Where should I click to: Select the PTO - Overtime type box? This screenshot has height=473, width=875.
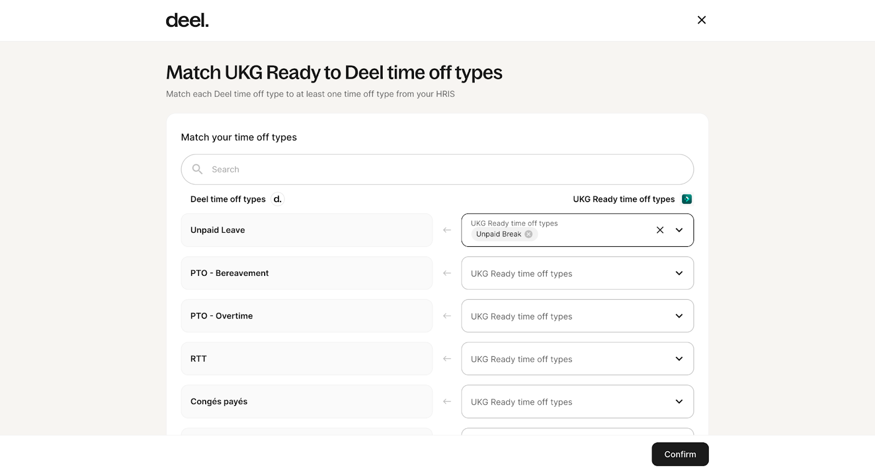tap(307, 316)
